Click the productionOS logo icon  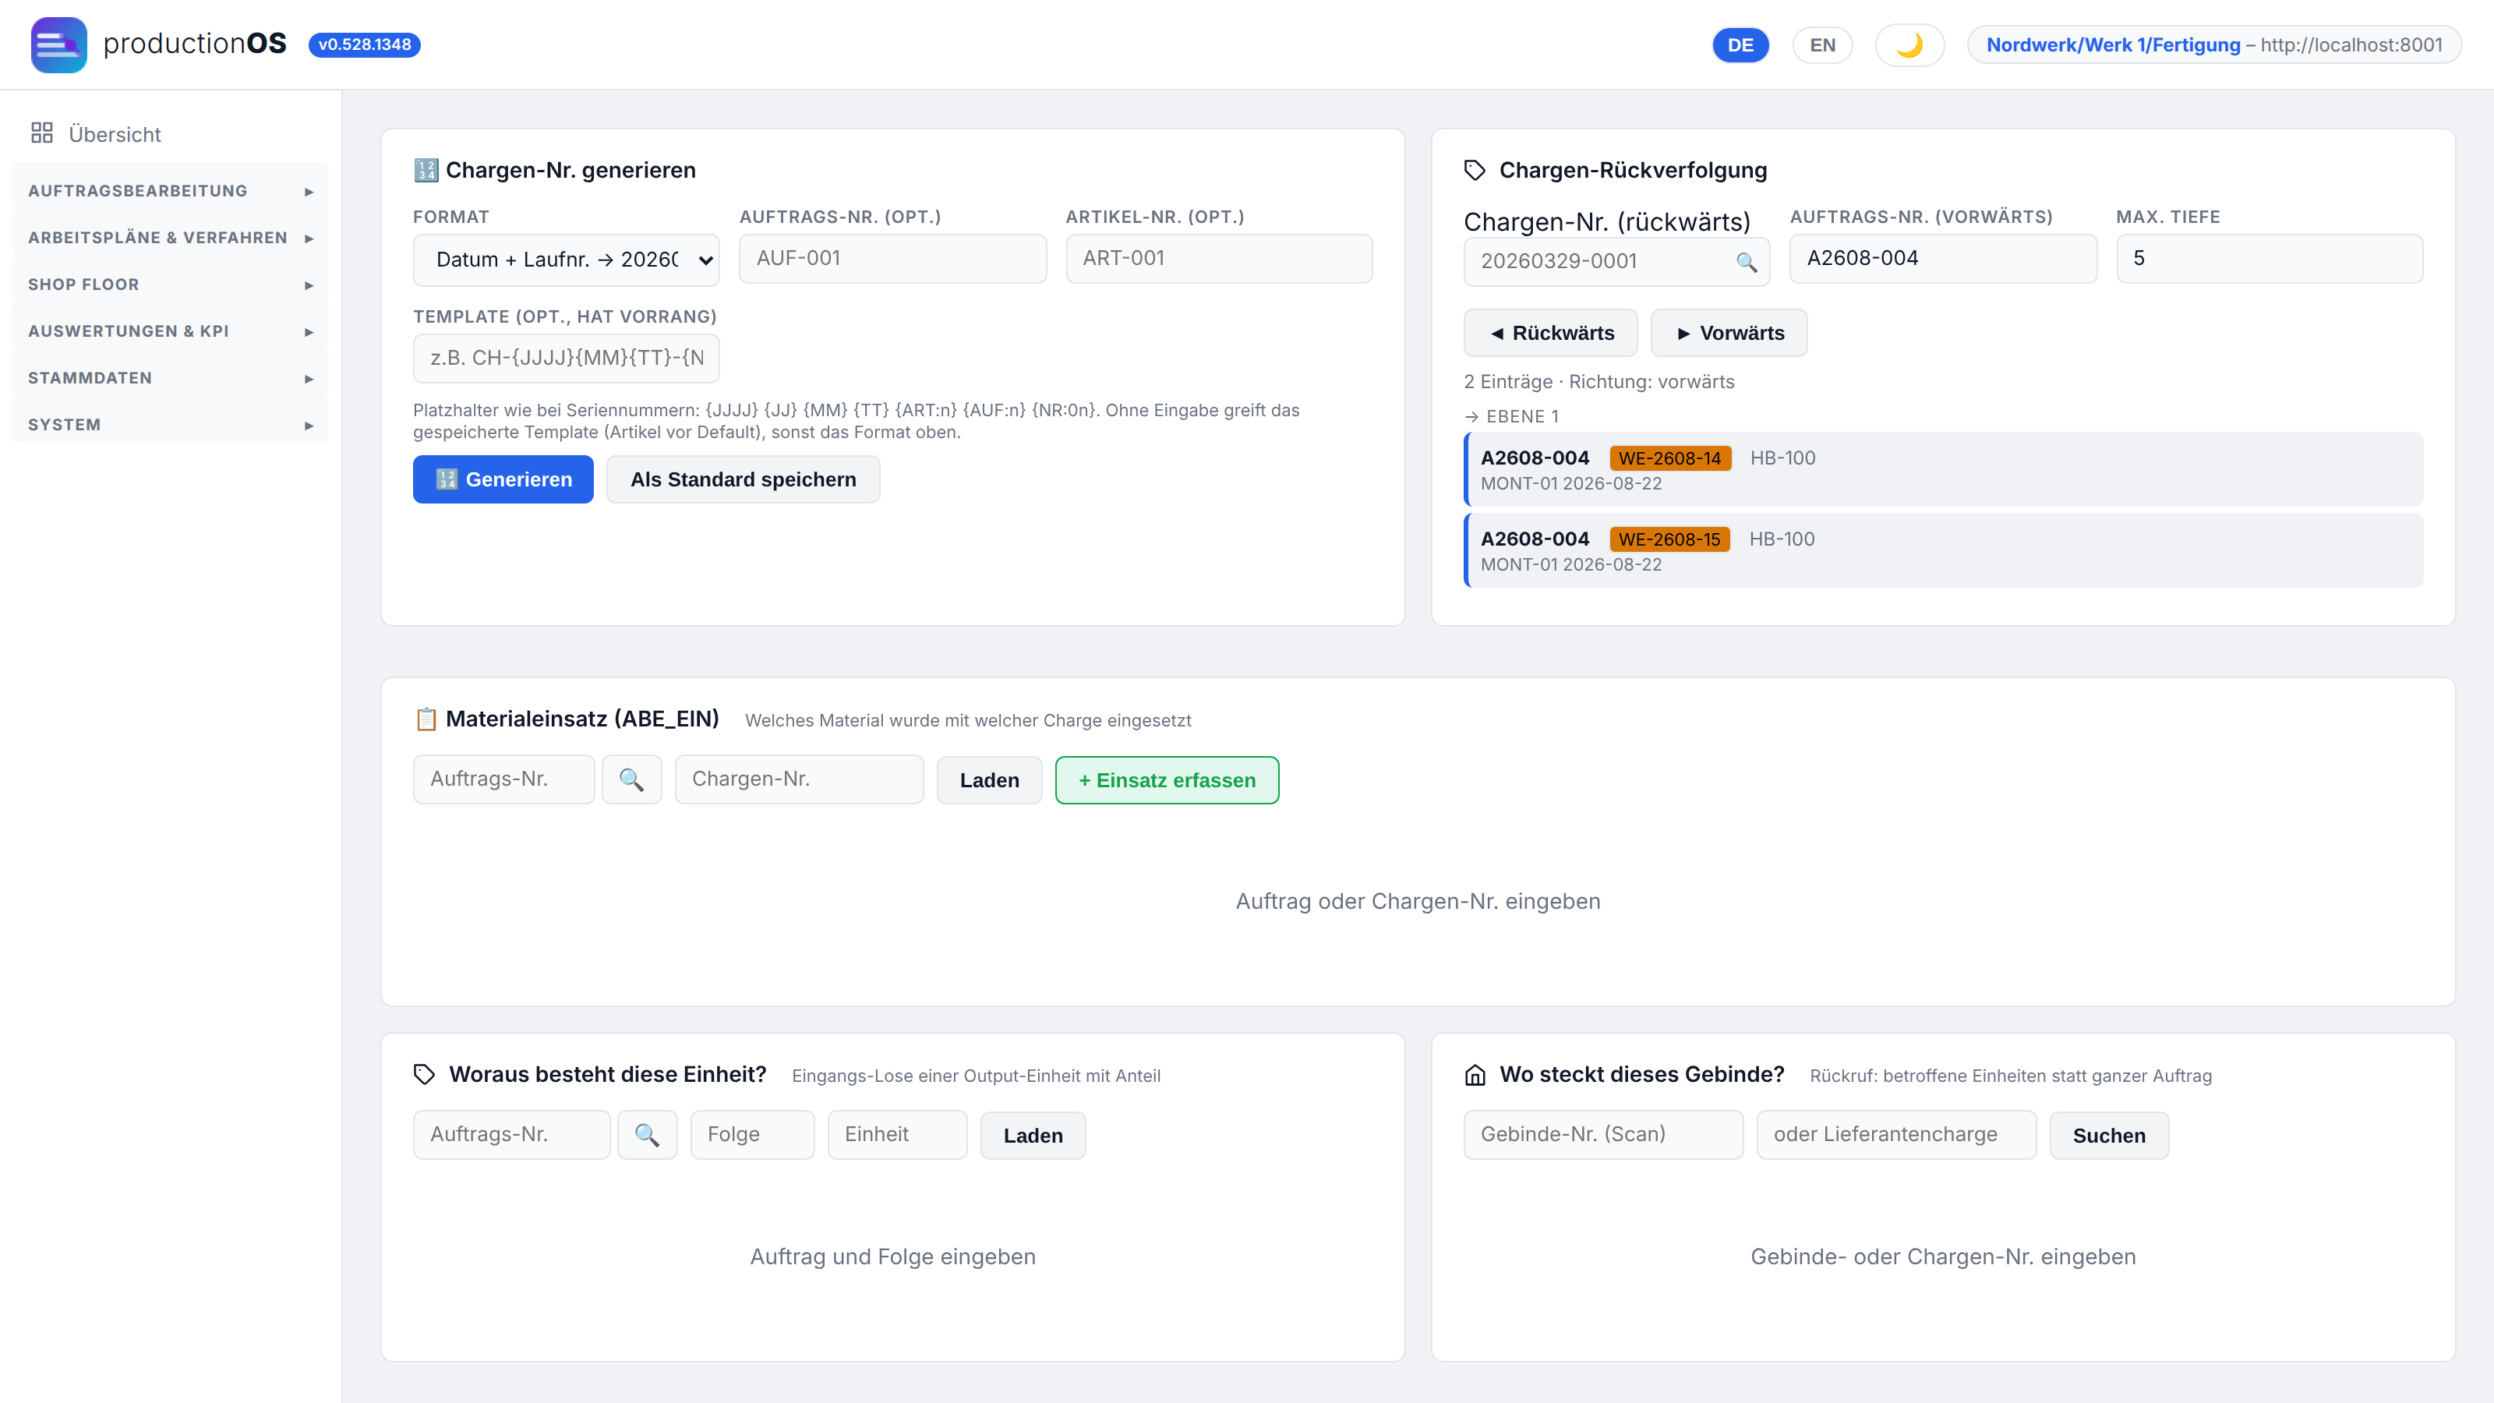click(x=58, y=44)
